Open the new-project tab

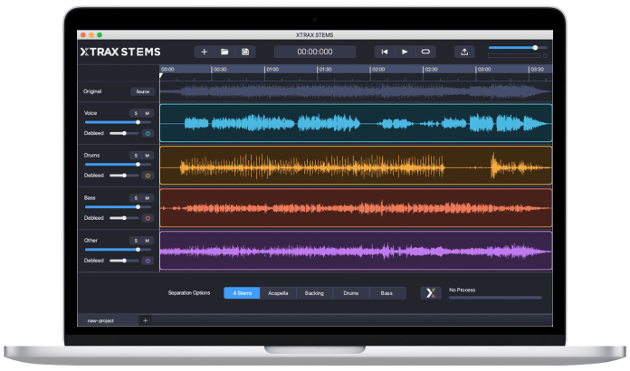point(108,320)
